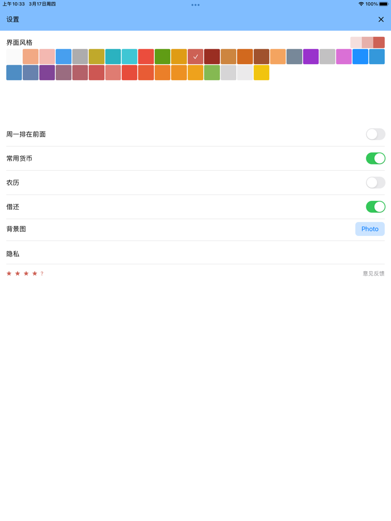Tap the three-dot multitasking indicator
This screenshot has height=521, width=391.
click(195, 4)
